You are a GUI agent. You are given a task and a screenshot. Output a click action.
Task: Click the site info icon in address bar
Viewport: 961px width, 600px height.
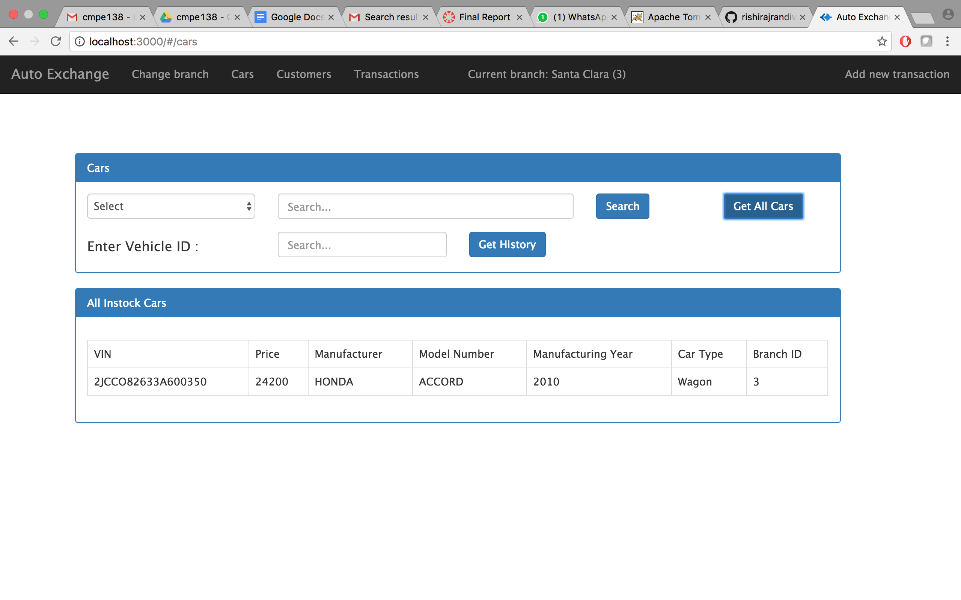(80, 41)
